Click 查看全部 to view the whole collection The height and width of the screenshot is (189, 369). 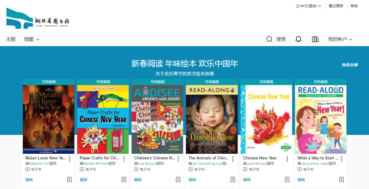[x=350, y=65]
